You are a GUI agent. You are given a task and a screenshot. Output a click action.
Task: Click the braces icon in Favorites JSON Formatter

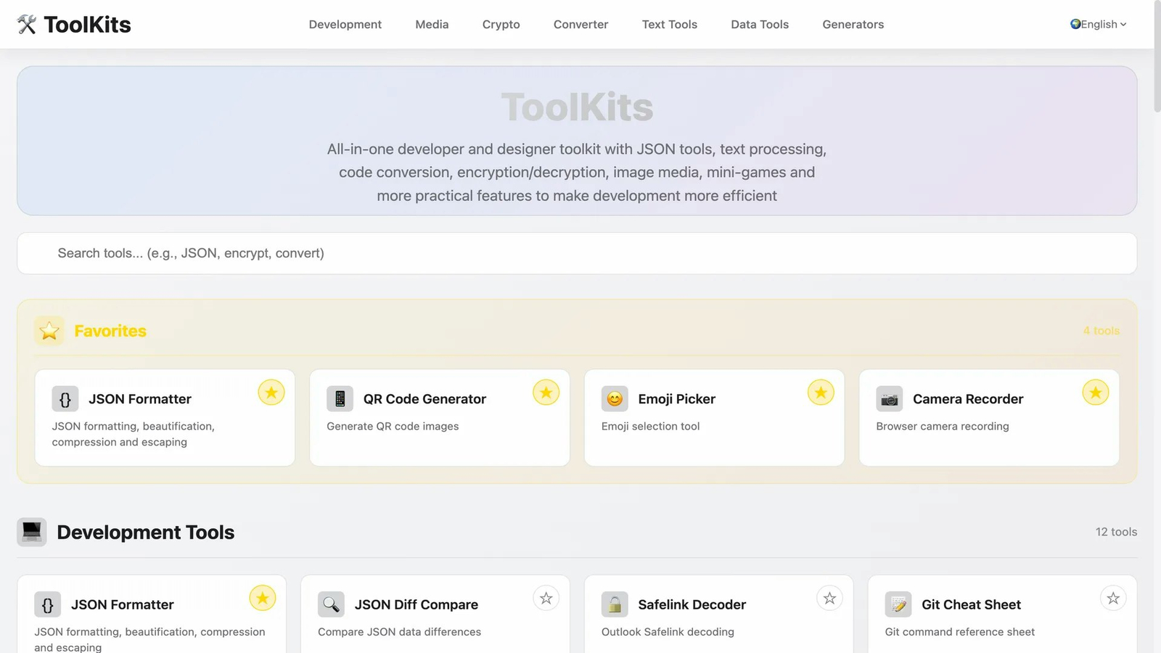(65, 399)
